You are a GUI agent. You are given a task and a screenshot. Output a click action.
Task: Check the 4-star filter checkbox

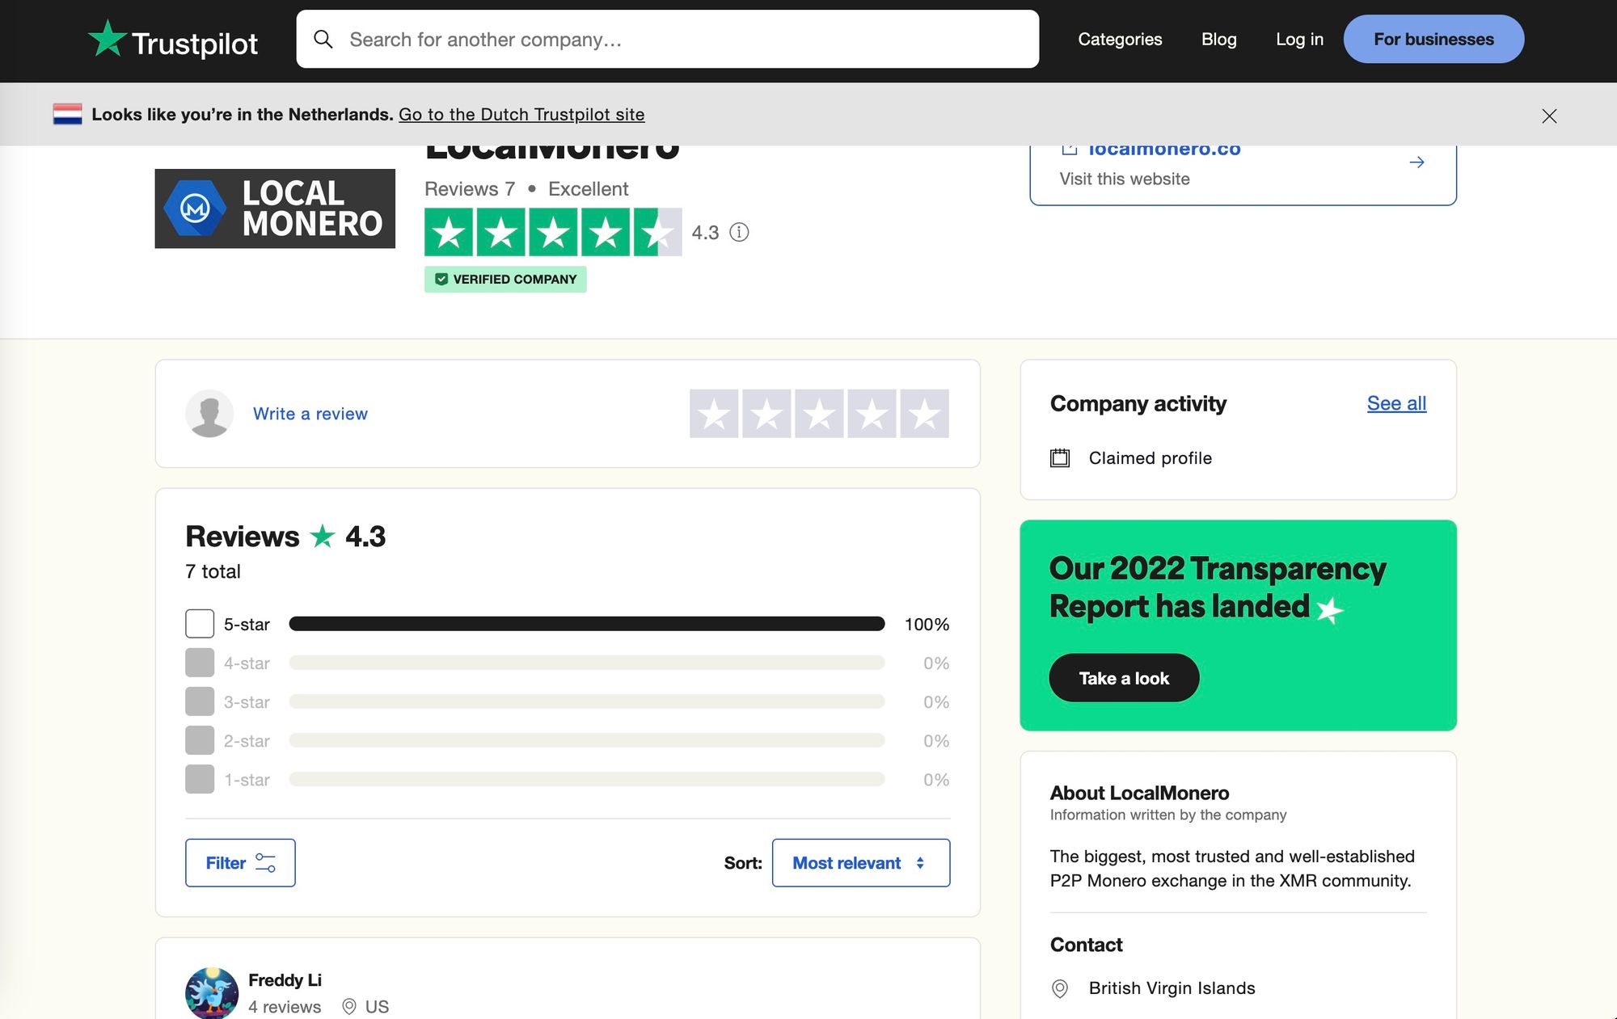200,663
